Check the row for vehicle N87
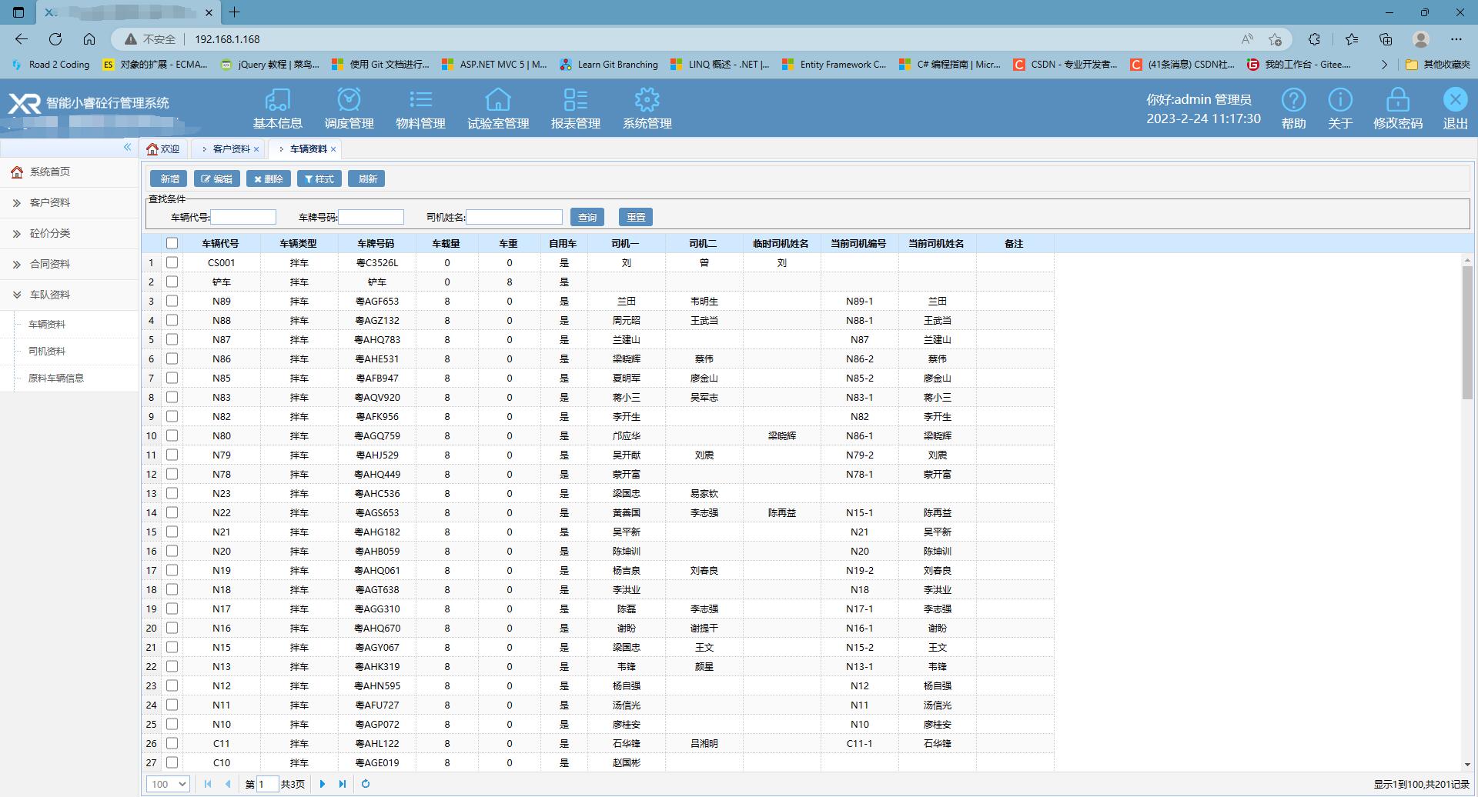Screen dimensions: 1478x797 tap(172, 339)
